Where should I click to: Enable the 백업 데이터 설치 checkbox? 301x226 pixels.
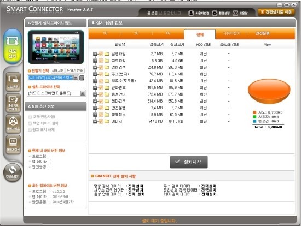[30, 123]
